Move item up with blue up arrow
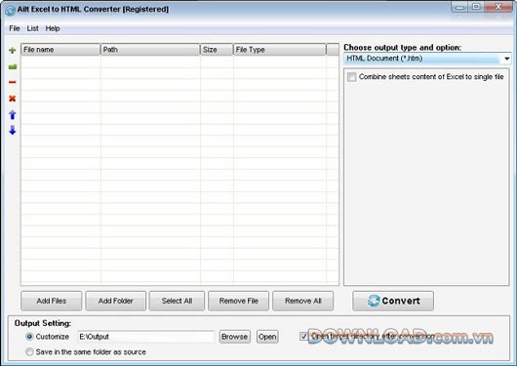The image size is (517, 366). (13, 114)
